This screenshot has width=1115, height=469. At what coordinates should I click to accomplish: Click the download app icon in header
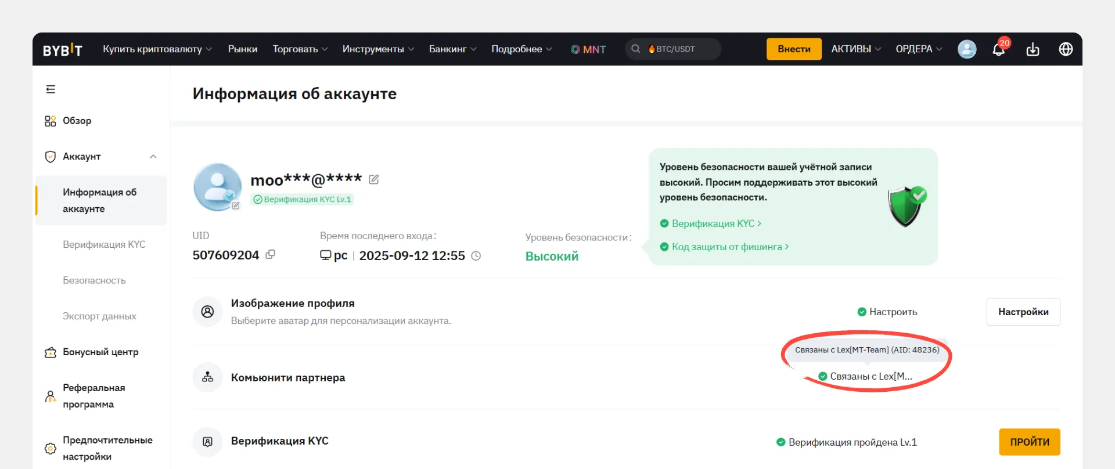point(1033,49)
